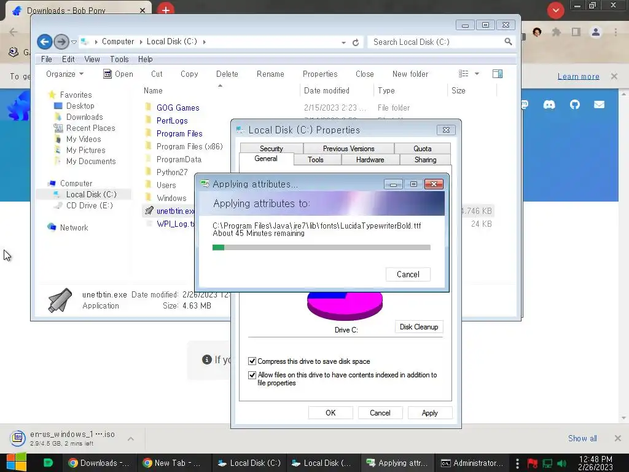This screenshot has height=472, width=629.
Task: Click the Windows Start button
Action: click(17, 462)
